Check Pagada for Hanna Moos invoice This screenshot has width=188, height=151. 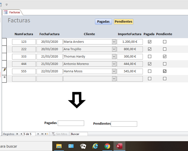[149, 71]
